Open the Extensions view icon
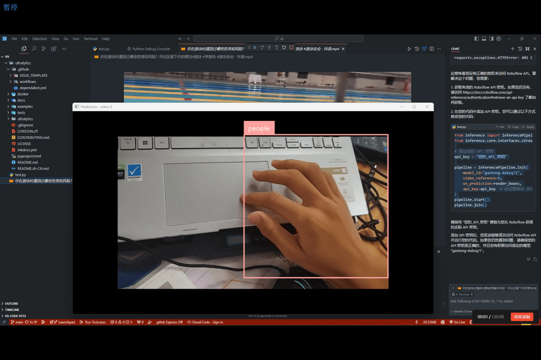Screen dimensions: 541x360 54,49
